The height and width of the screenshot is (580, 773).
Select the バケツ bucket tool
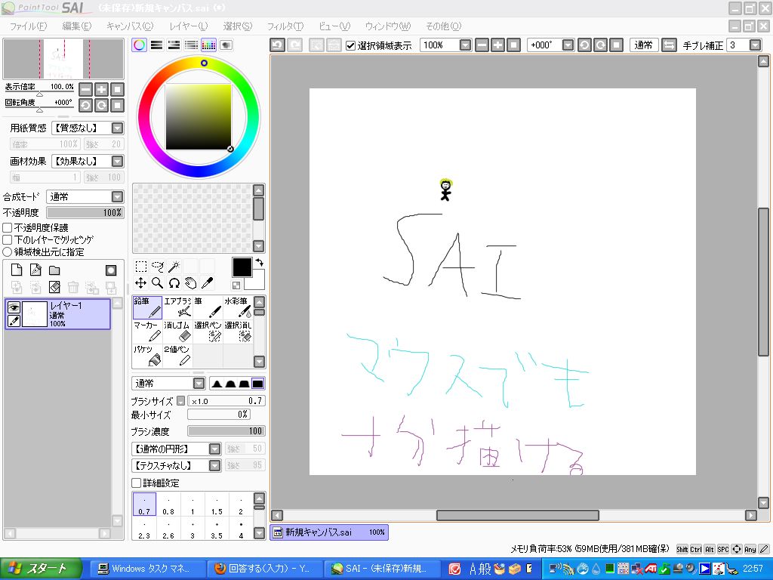click(x=147, y=356)
